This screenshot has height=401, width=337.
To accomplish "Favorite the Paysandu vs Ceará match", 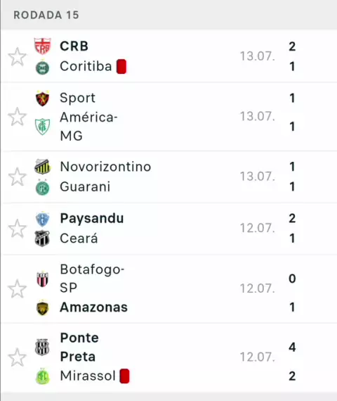I will [17, 229].
